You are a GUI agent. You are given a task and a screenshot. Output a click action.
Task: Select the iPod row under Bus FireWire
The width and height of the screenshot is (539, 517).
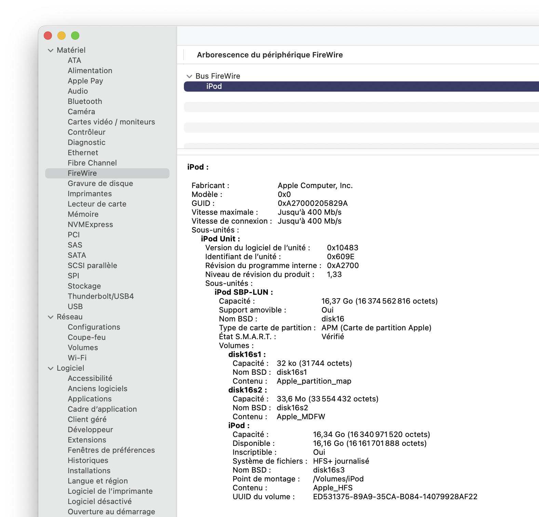361,87
